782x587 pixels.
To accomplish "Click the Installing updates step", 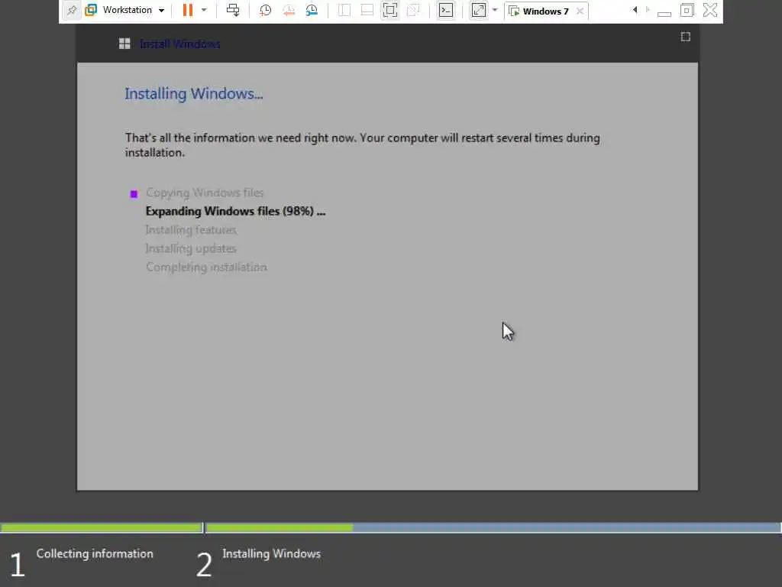I will (191, 248).
